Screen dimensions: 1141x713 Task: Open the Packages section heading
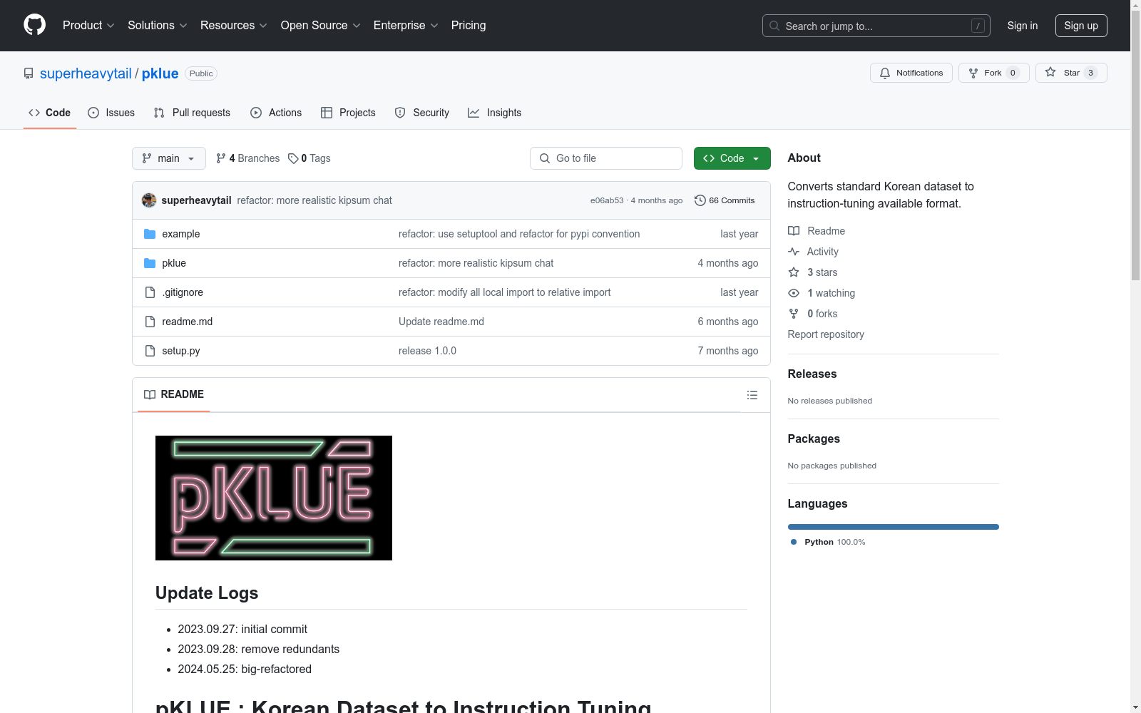click(814, 438)
